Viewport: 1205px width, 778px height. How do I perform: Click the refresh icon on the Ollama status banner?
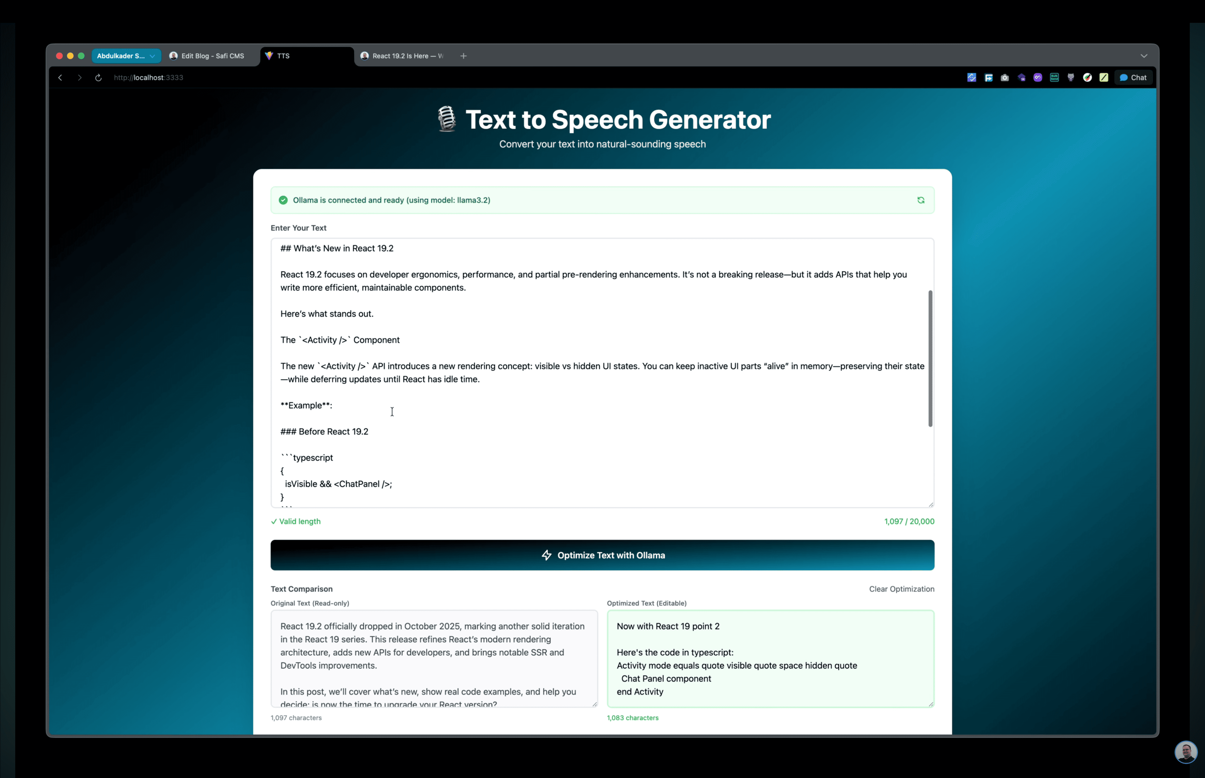pyautogui.click(x=920, y=200)
